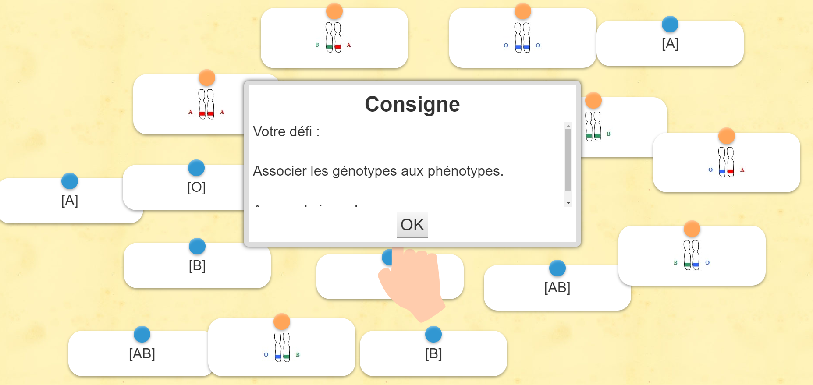Click the [B] phenotype card below [O]
This screenshot has width=813, height=385.
click(x=197, y=265)
